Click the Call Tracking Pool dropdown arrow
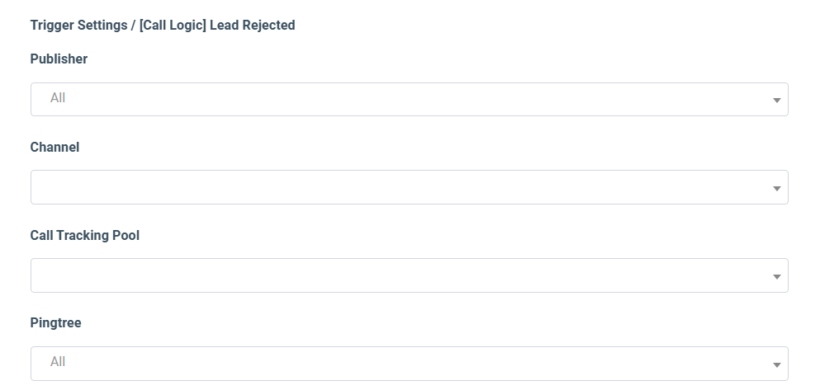Viewport: 820px width, 390px height. pyautogui.click(x=776, y=276)
